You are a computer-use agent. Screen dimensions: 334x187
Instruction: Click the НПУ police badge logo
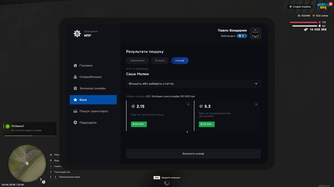click(x=77, y=33)
